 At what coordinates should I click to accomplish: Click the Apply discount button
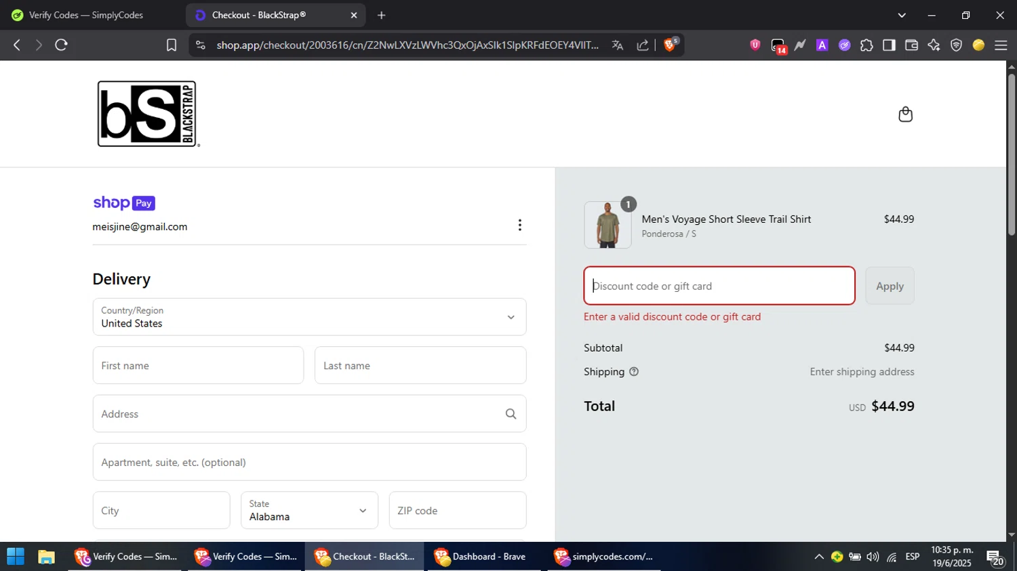(890, 286)
